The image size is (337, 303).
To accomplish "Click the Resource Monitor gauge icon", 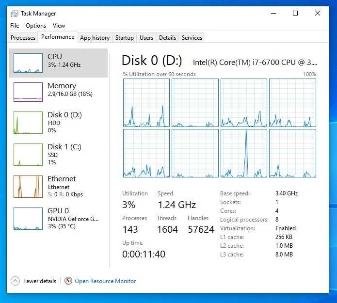I will point(68,281).
